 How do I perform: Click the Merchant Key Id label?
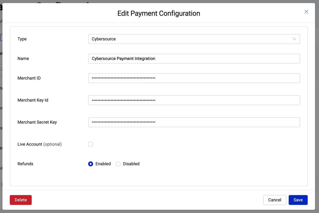click(x=33, y=100)
